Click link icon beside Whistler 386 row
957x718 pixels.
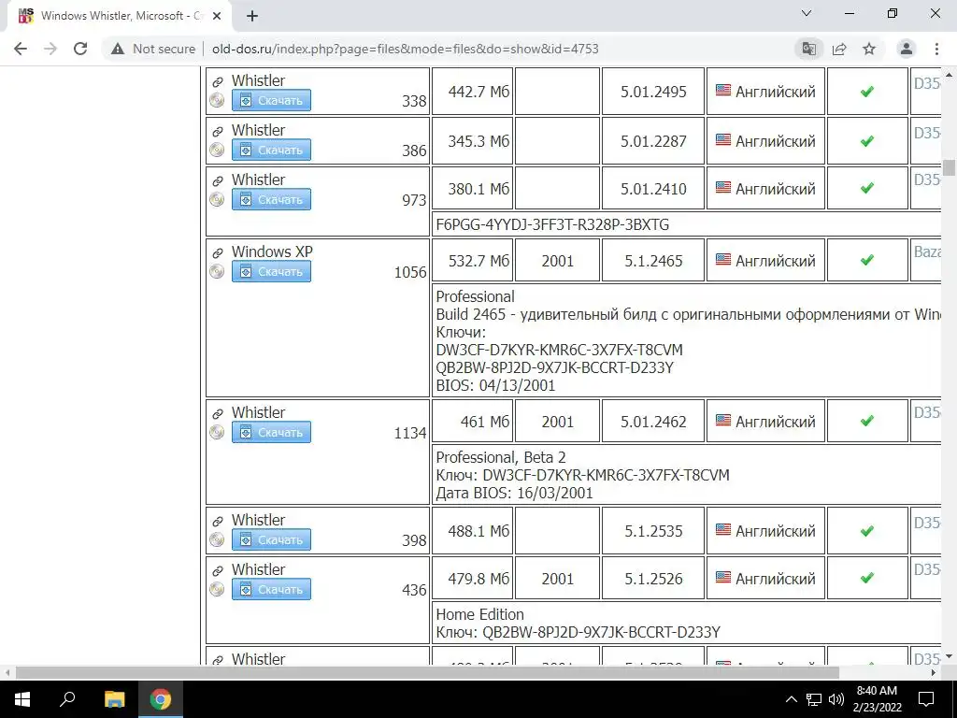point(217,131)
